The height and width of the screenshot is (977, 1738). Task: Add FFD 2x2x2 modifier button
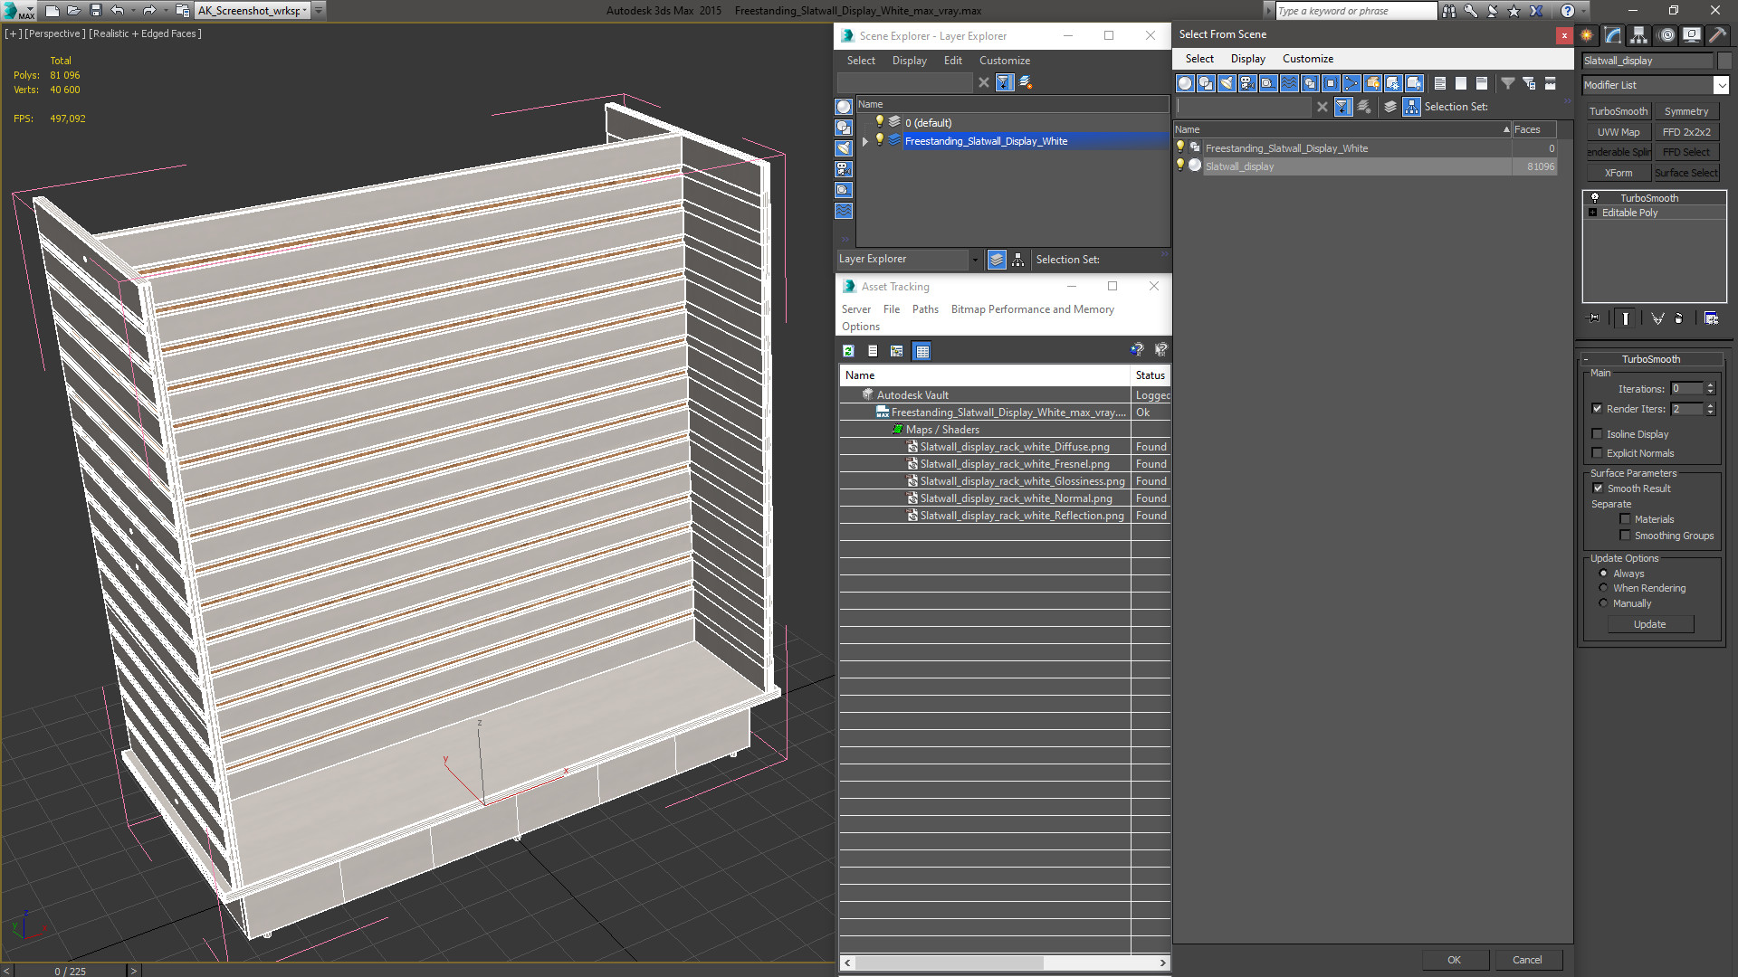1686,132
